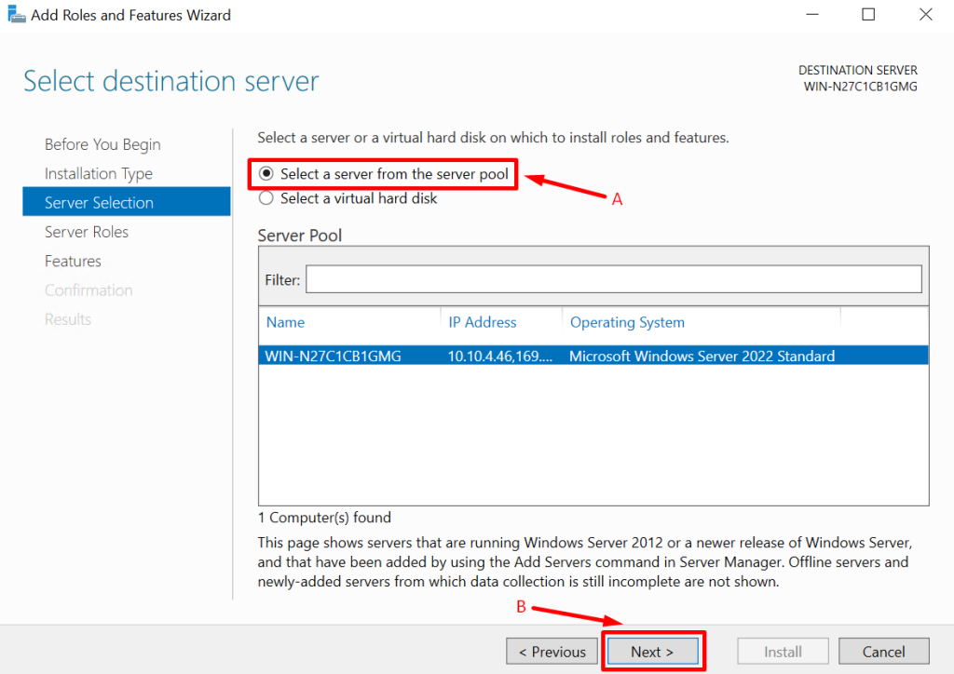This screenshot has width=954, height=674.
Task: Sort server pool by Name column
Action: (x=285, y=322)
